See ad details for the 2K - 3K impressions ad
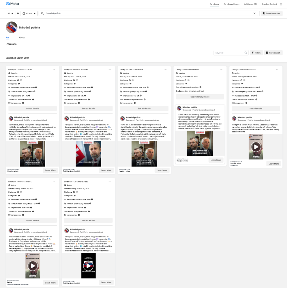287x288 pixels. point(88,109)
